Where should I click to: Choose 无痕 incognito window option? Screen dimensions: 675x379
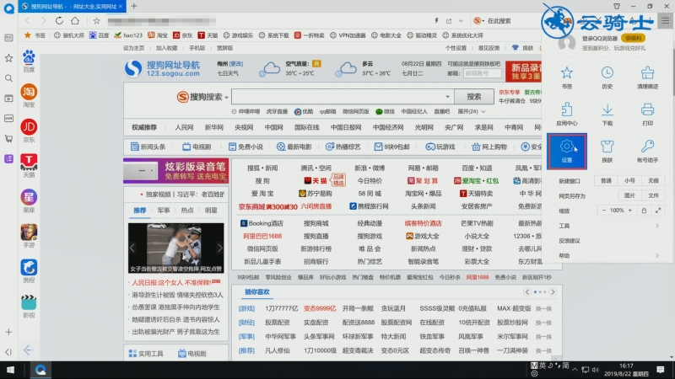click(653, 181)
